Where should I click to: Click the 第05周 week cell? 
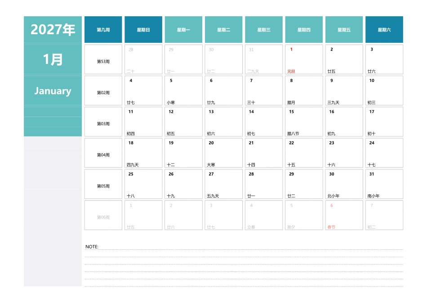103,184
